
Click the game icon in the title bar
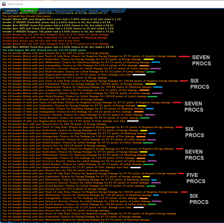(4, 4)
